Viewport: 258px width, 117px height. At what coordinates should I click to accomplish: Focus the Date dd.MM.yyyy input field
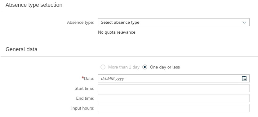(174, 78)
